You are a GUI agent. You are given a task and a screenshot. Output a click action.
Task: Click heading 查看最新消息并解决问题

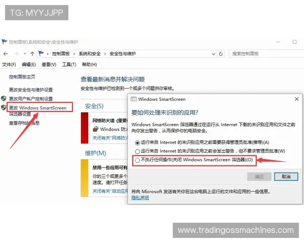coord(112,79)
